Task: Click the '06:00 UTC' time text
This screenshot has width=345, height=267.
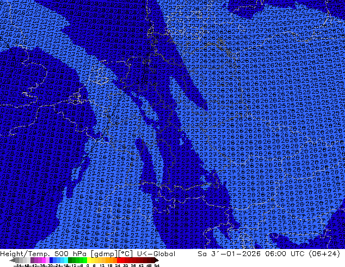Action: 285,254
